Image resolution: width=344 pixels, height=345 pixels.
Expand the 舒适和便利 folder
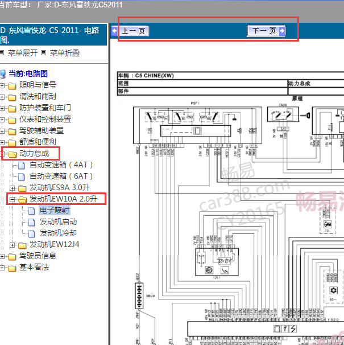[x=2, y=143]
